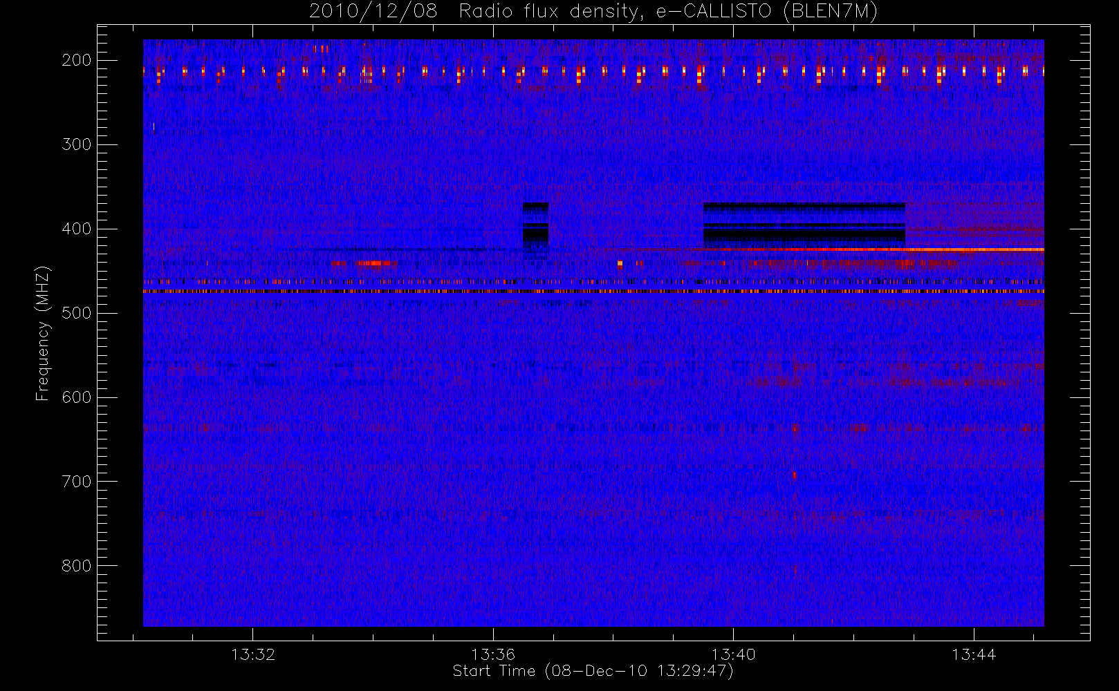Screen dimensions: 1119x691
Task: Click the 800 frequency tick label
Action: click(76, 566)
